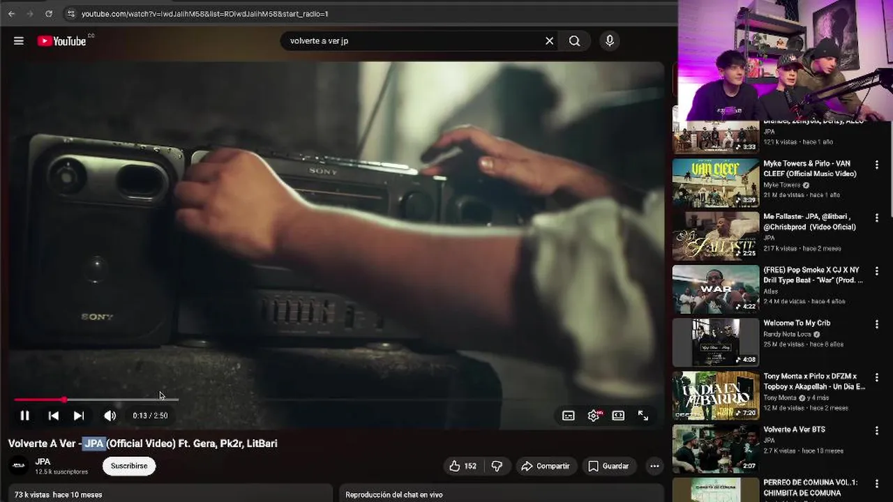Open more actions below the video

coord(654,466)
